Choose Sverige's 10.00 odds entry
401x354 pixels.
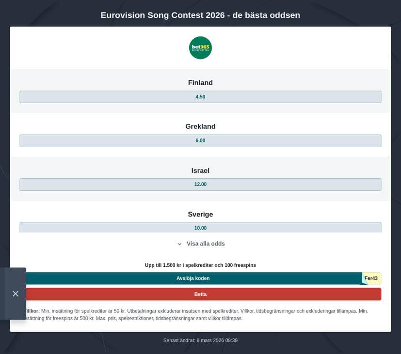pyautogui.click(x=200, y=228)
